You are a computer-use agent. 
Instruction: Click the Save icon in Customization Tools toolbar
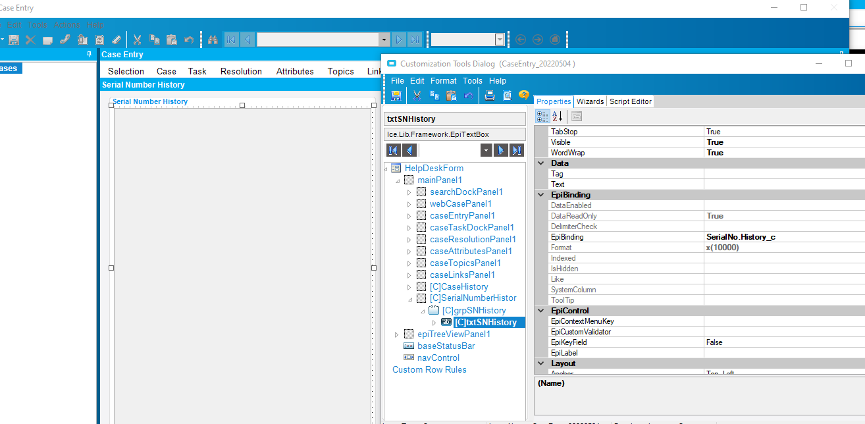[x=396, y=95]
